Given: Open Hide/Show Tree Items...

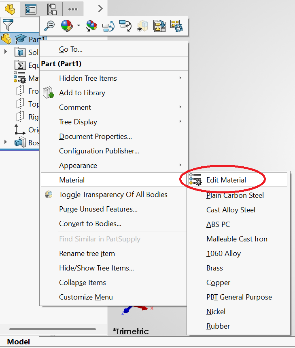Looking at the screenshot, I should tap(114, 268).
